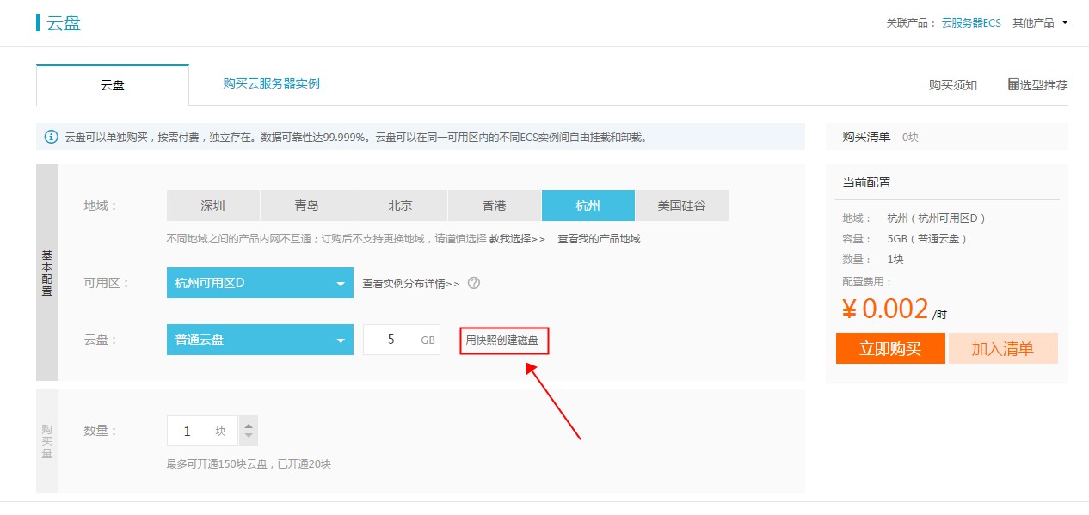
Task: Click the calculator icon beside 选型推荐
Action: tap(1013, 84)
